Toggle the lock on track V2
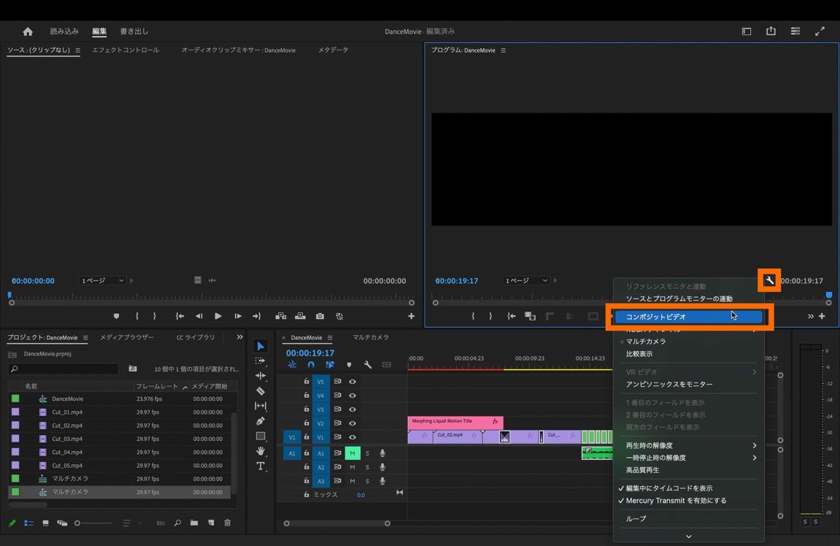 pos(307,423)
